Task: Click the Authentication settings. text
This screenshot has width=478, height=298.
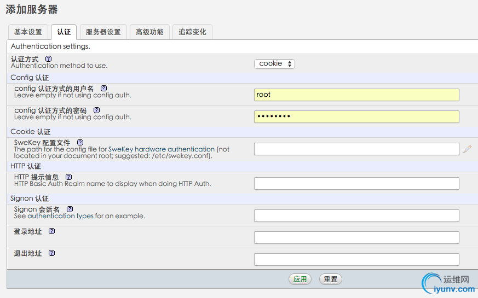Action: tap(50, 46)
